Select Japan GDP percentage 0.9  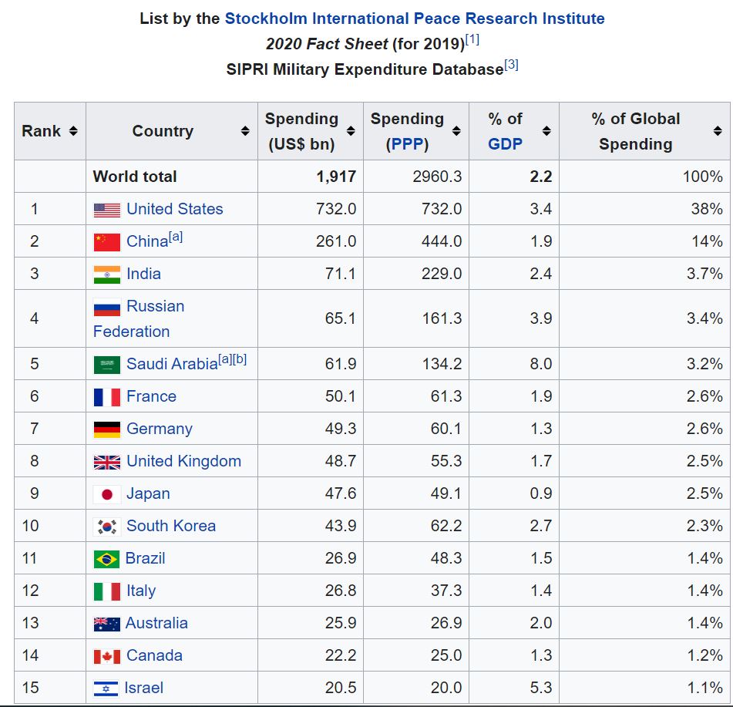coord(541,493)
